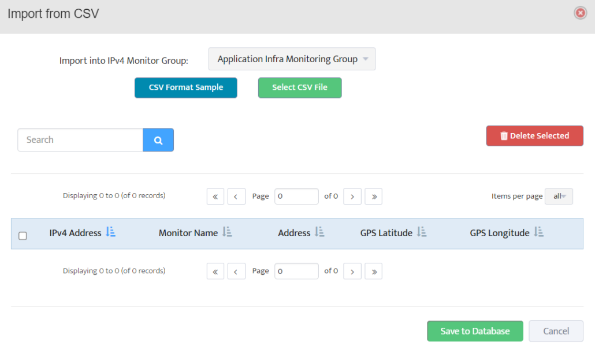Go to previous page in bottom pagination
The width and height of the screenshot is (595, 348).
[236, 271]
